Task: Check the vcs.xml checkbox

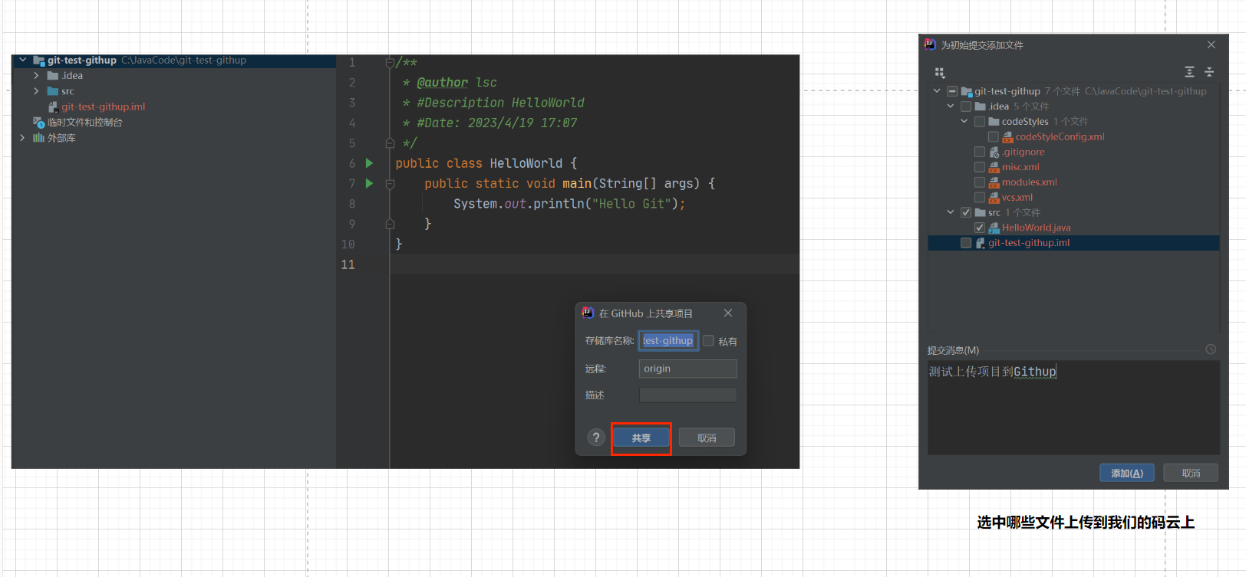Action: 980,197
